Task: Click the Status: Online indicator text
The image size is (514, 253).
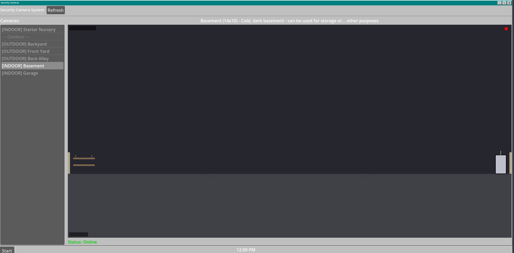Action: pos(82,242)
